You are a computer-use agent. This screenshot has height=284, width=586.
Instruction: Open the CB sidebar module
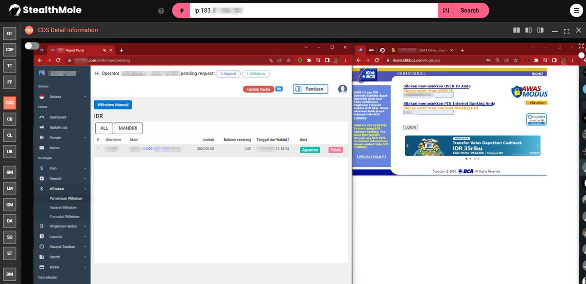tap(10, 119)
